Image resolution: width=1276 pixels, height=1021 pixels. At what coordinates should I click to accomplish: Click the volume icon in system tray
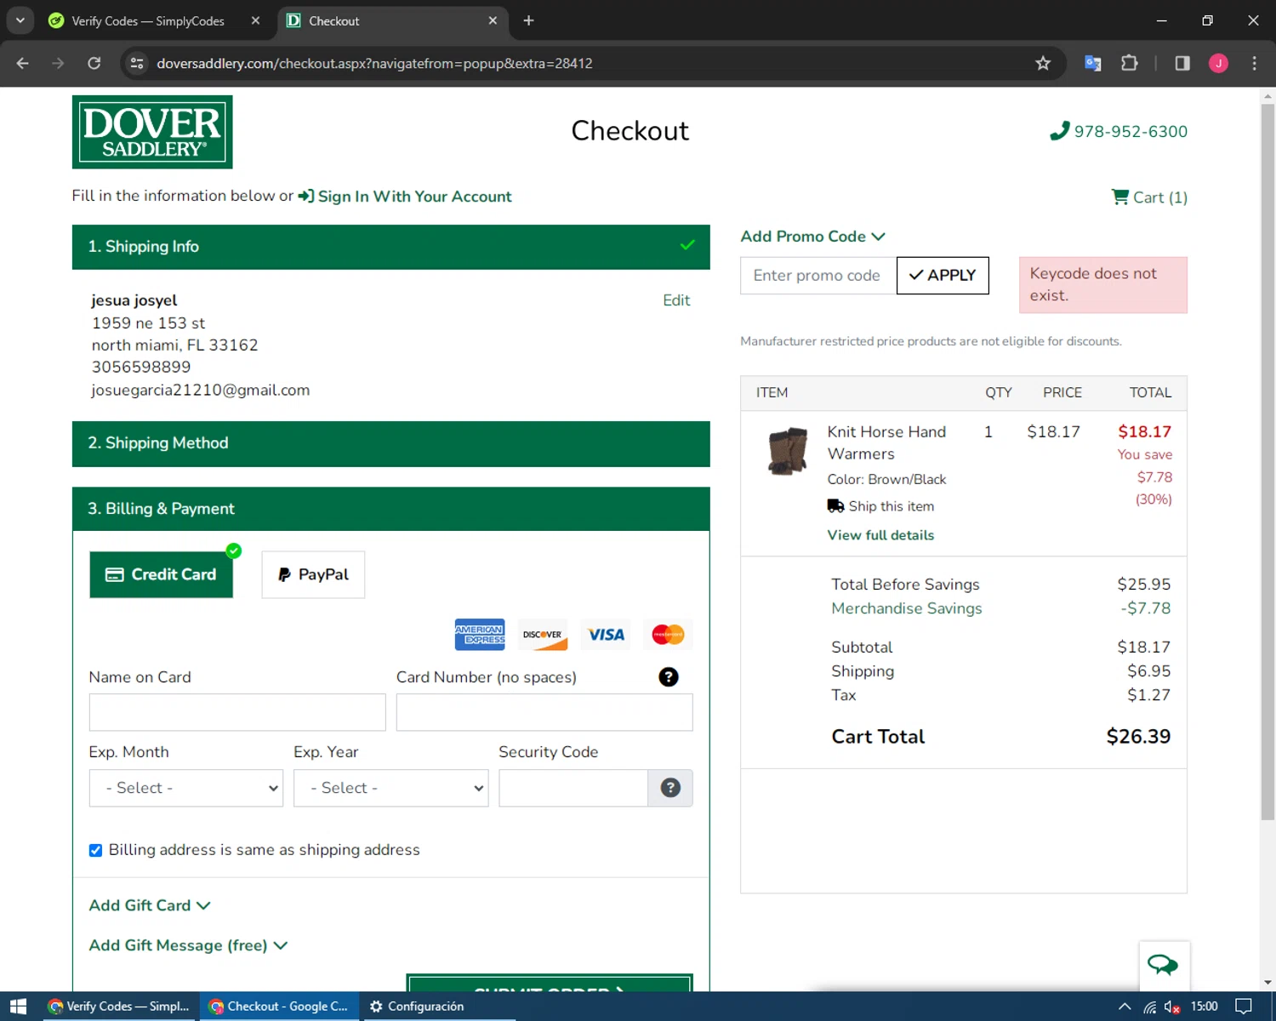pyautogui.click(x=1172, y=1007)
